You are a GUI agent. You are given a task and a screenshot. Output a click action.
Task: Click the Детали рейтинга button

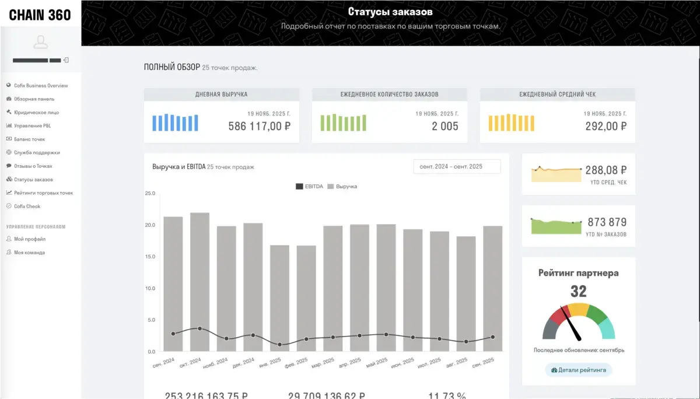(579, 370)
